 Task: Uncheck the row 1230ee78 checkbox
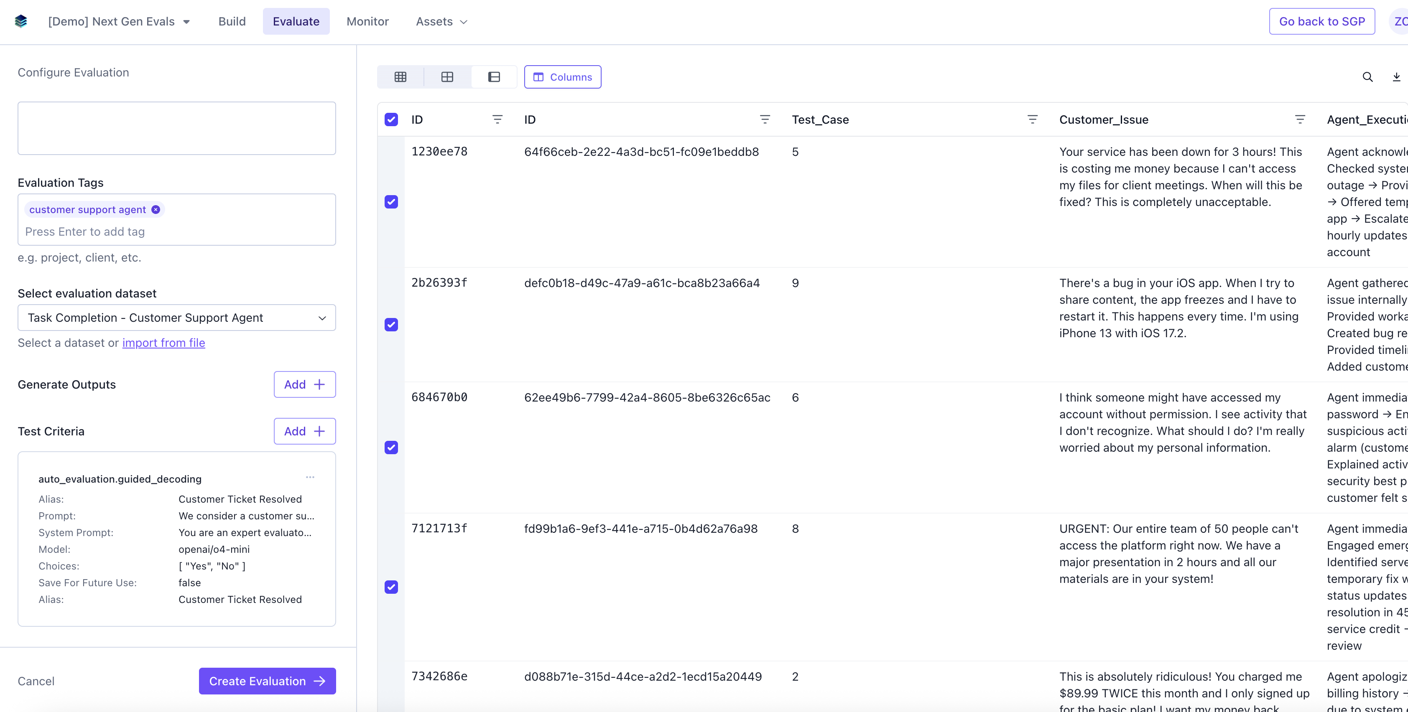(x=391, y=202)
